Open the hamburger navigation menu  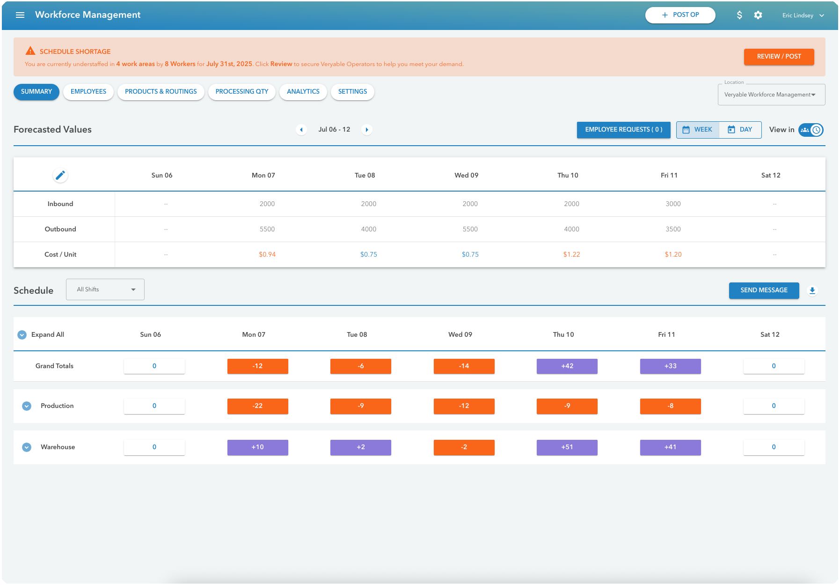click(x=20, y=15)
